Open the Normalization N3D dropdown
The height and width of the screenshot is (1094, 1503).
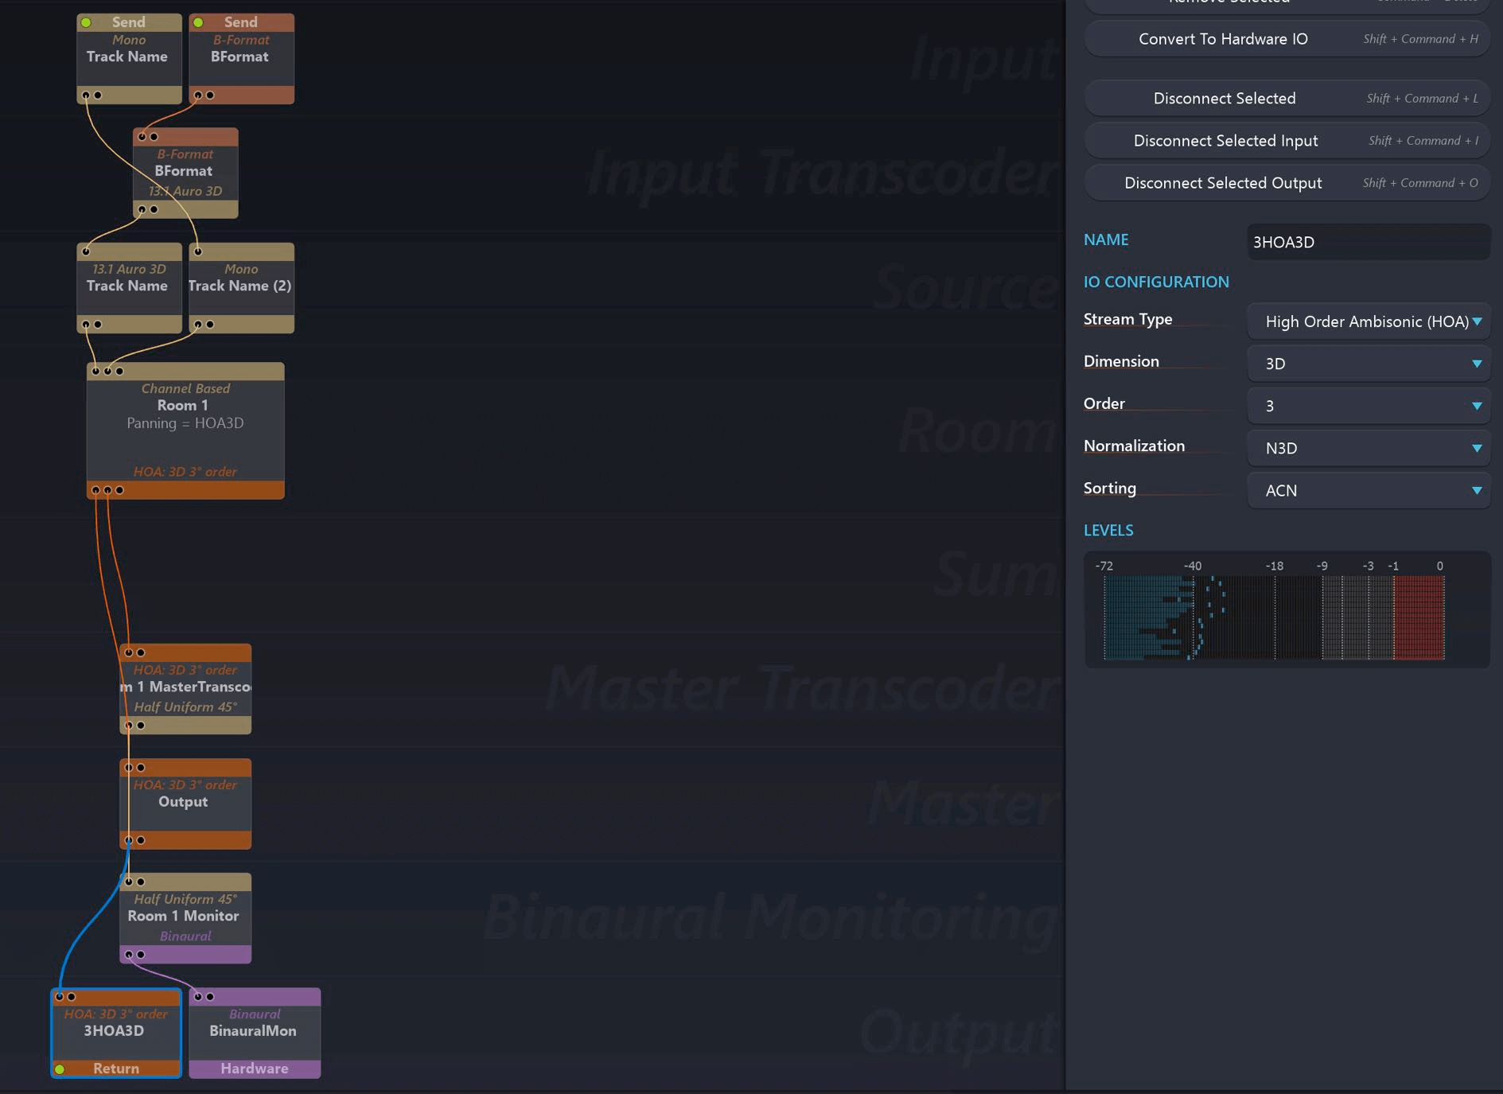(x=1368, y=448)
